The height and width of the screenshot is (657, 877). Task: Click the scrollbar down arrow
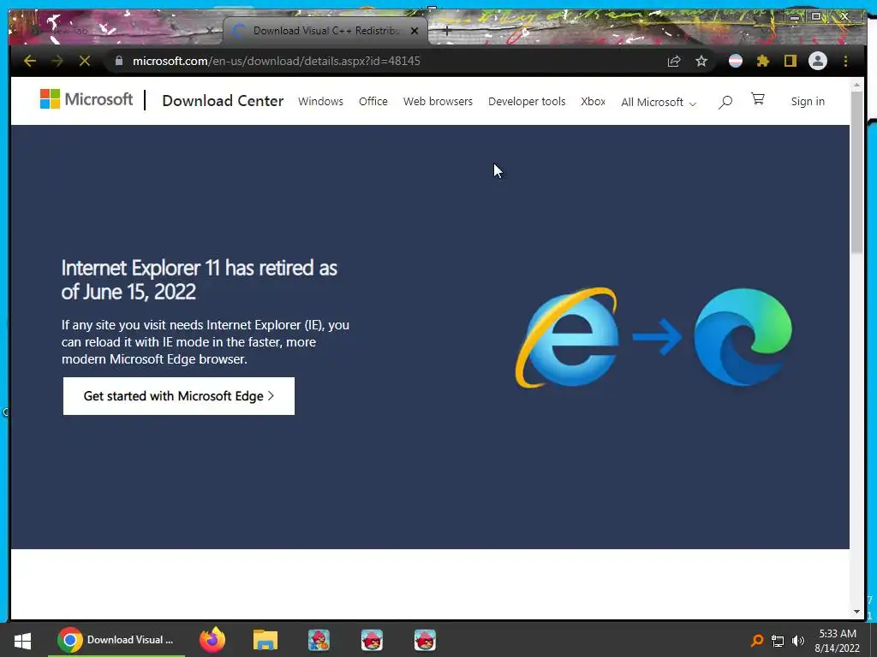click(x=856, y=612)
